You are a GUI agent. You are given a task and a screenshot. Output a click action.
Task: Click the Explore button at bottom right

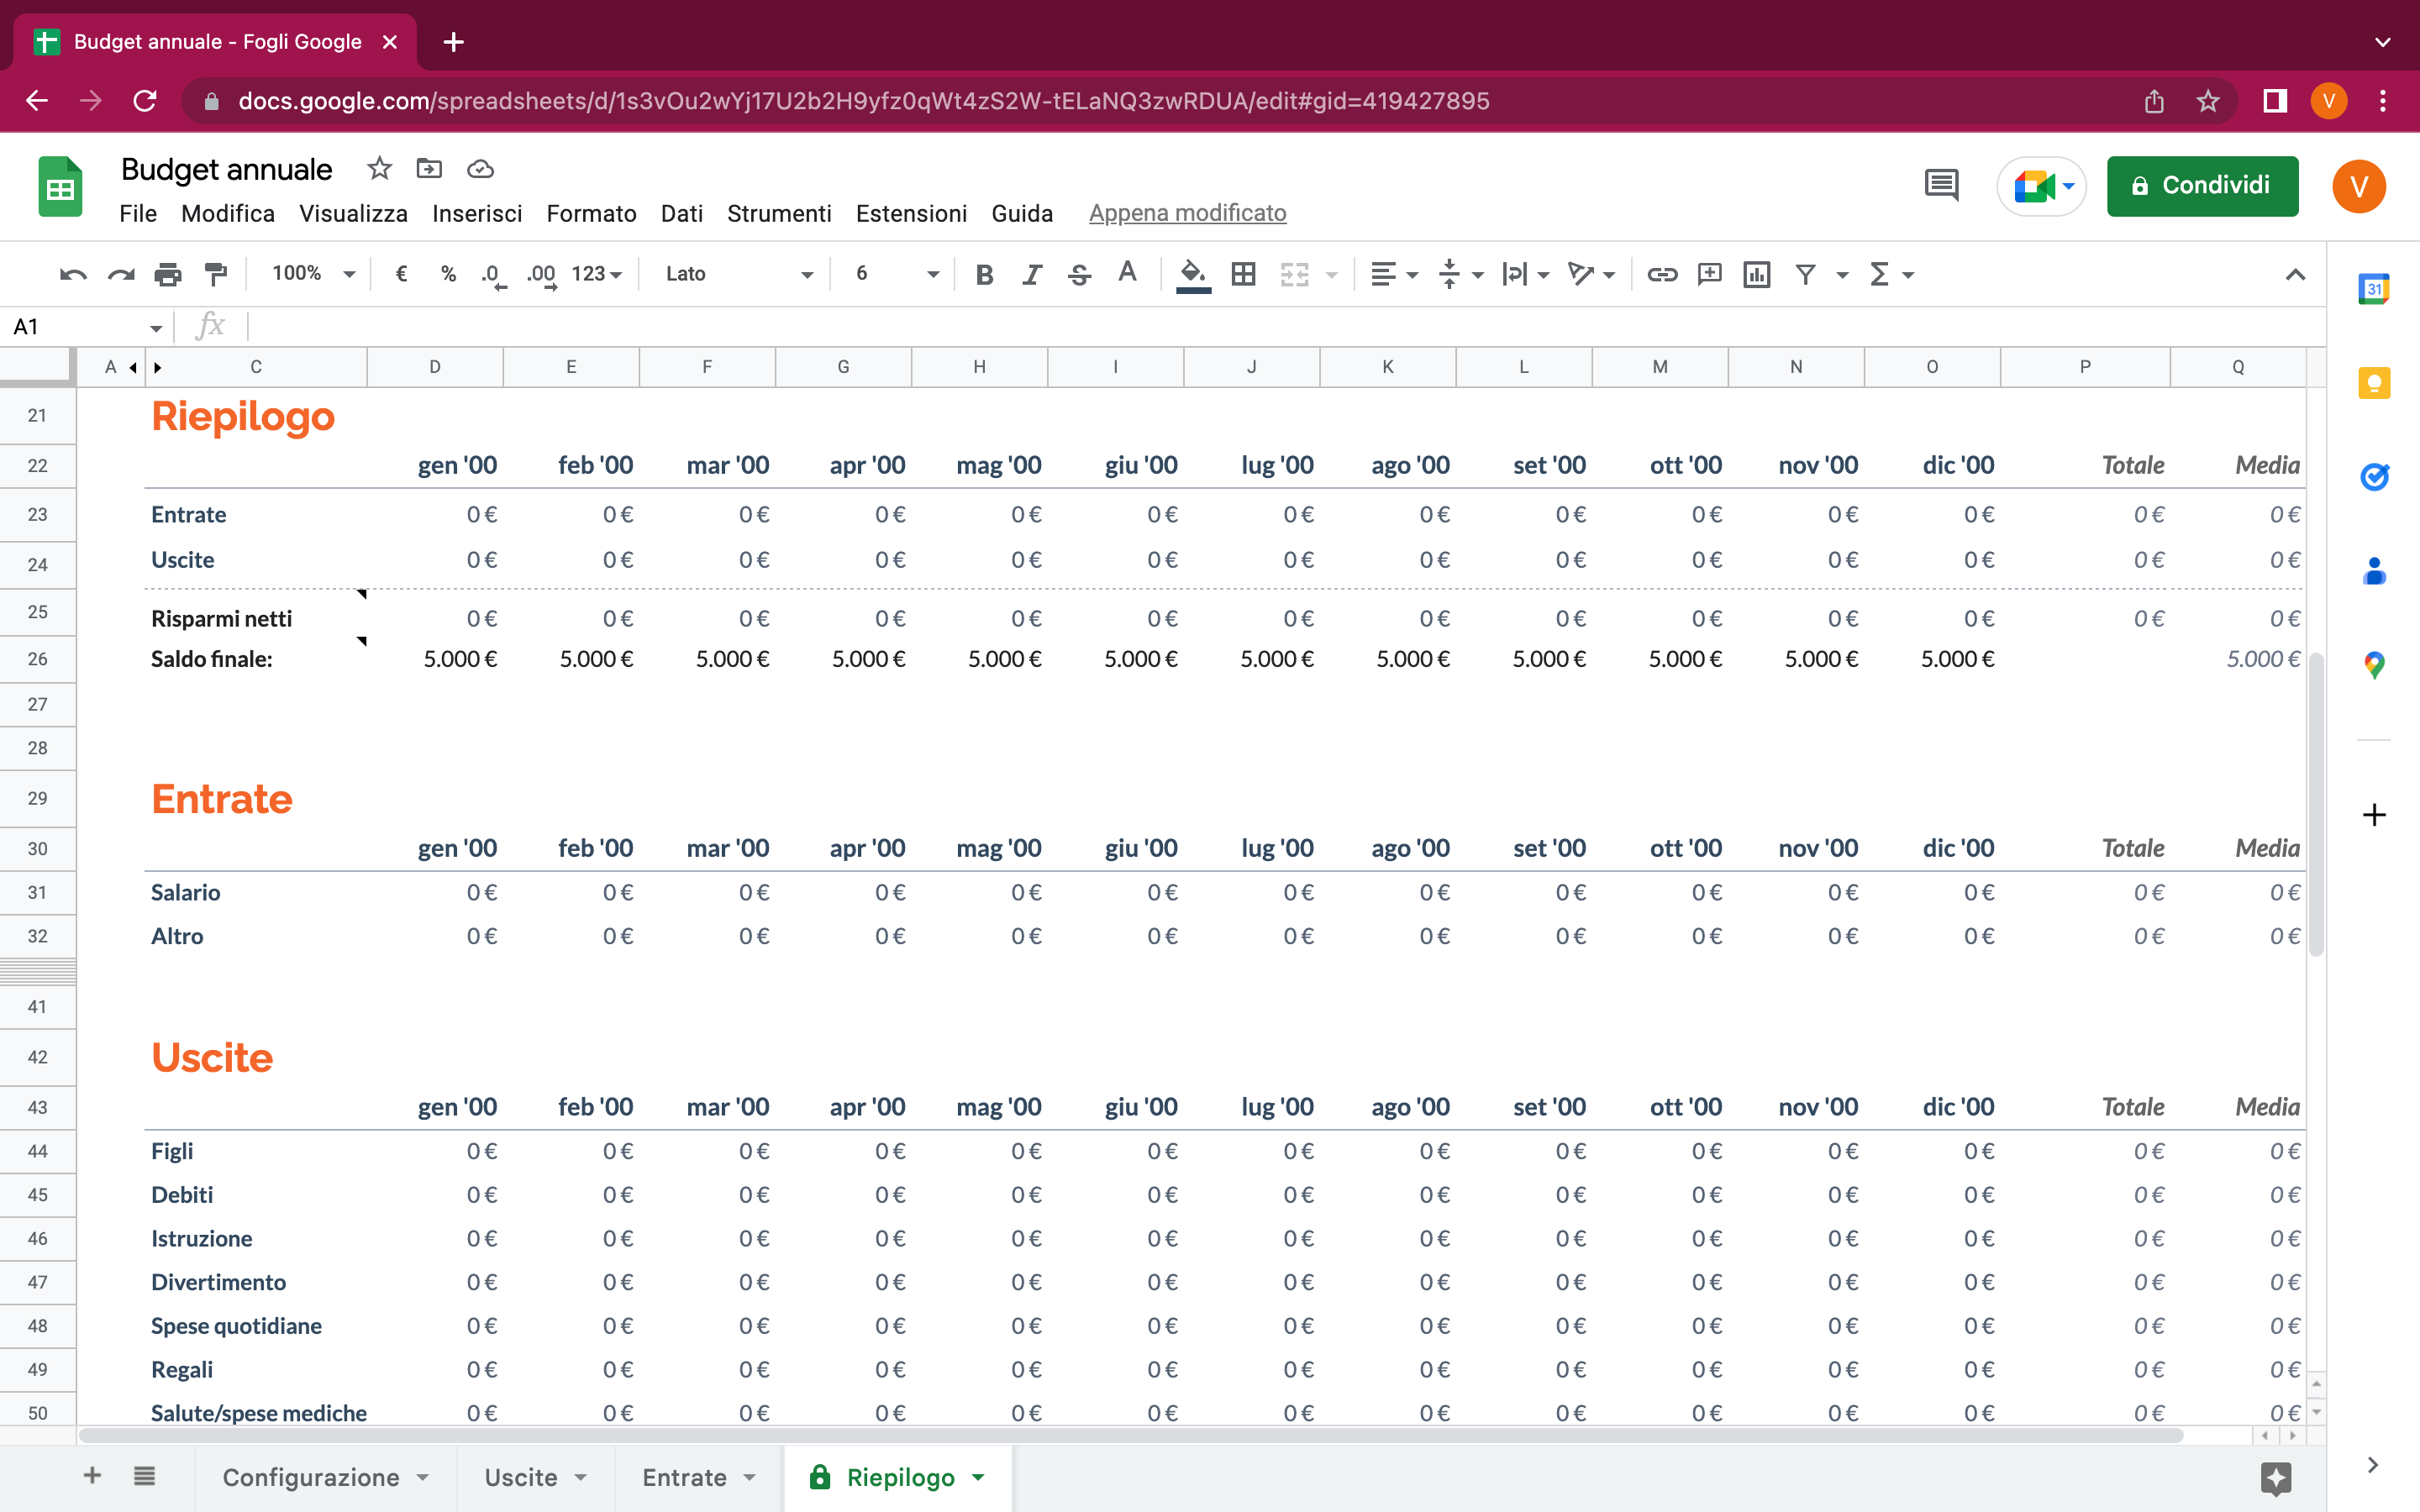click(x=2275, y=1476)
